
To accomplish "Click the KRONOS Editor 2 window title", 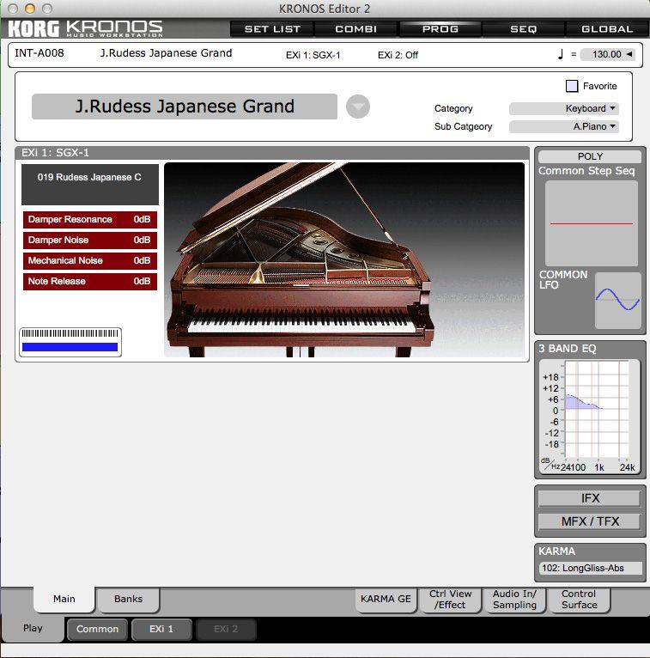I will (x=325, y=9).
